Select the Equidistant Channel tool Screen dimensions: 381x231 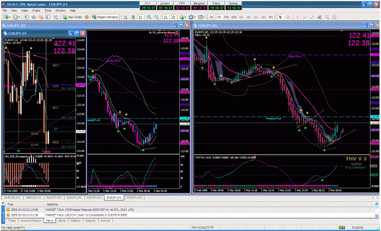[x=319, y=17]
